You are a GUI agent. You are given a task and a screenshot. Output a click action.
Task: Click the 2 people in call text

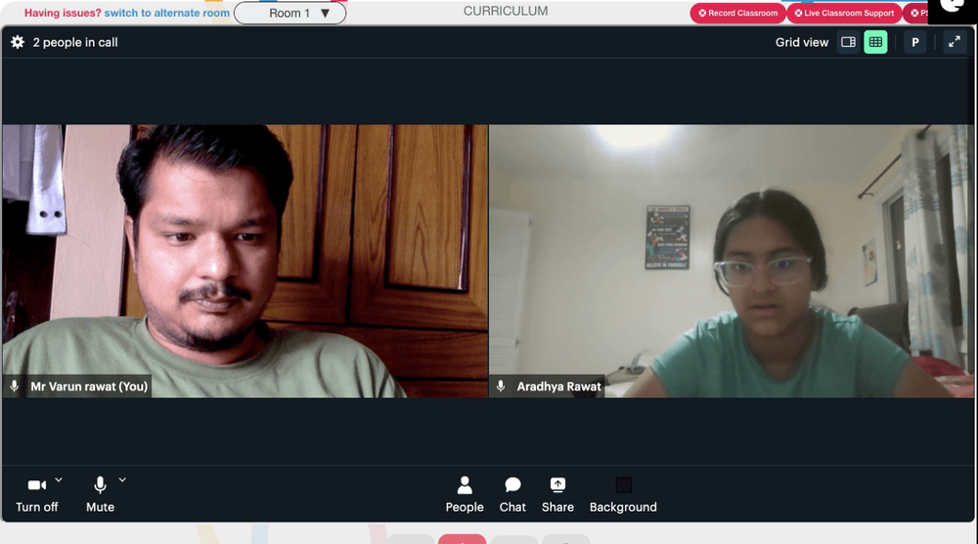tap(75, 42)
